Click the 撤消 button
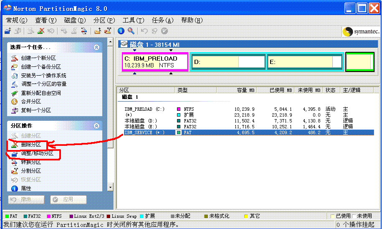The height and width of the screenshot is (229, 382). click(26, 199)
